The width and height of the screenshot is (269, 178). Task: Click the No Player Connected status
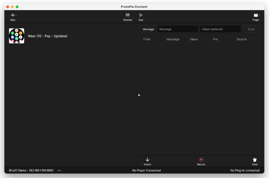coord(147,170)
